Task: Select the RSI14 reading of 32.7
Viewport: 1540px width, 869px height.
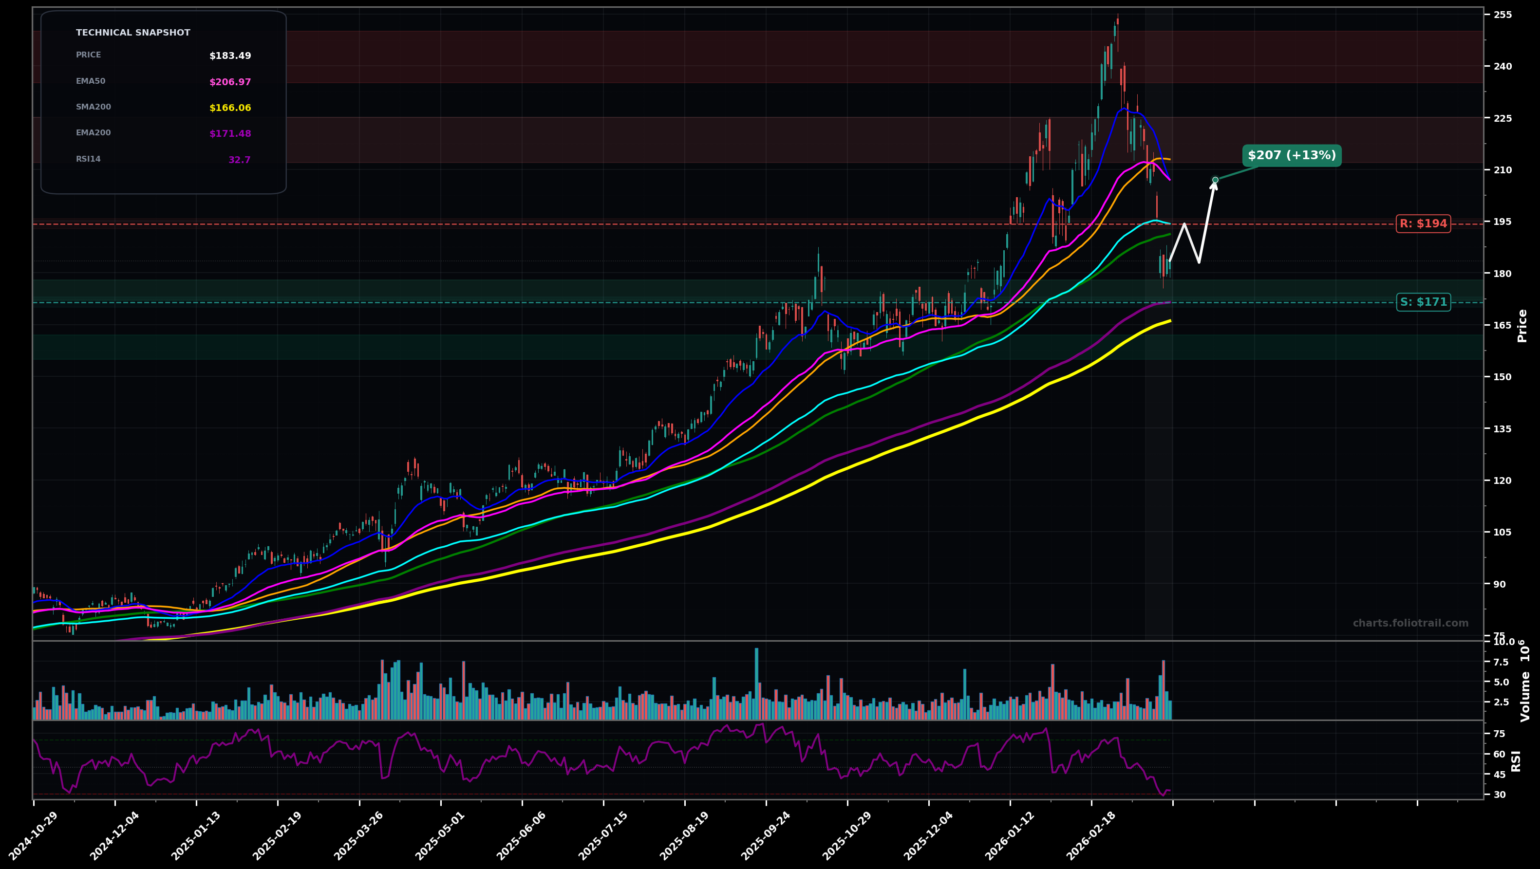Action: (x=240, y=159)
